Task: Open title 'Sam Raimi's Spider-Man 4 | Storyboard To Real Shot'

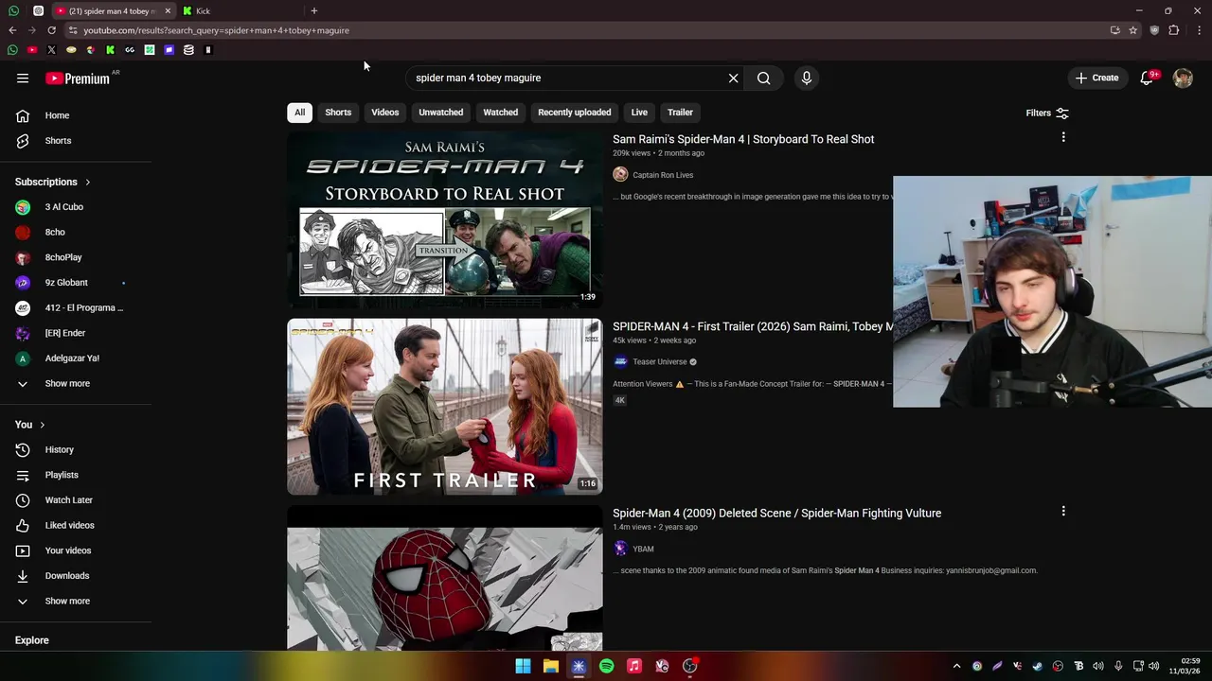Action: (743, 139)
